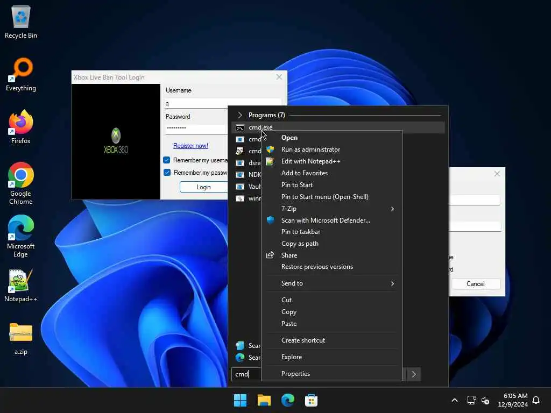Choose Restore previous versions
Viewport: 551px width, 413px height.
tap(331, 267)
